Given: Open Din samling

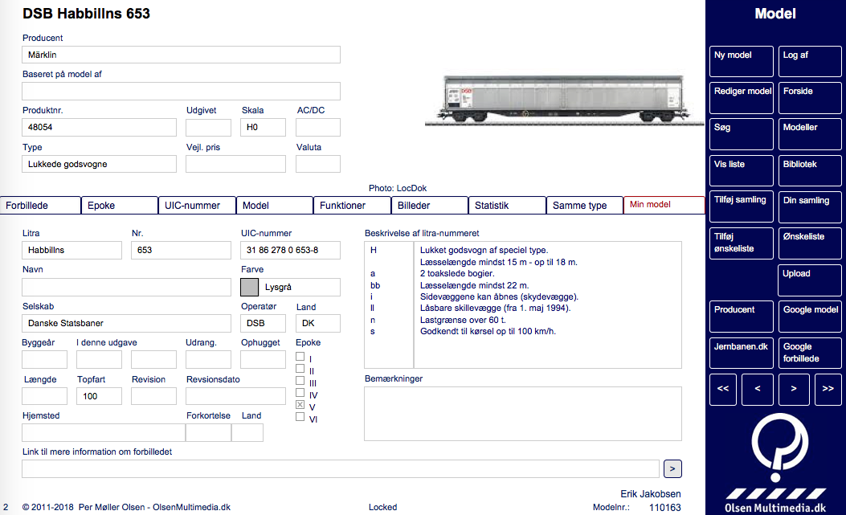Looking at the screenshot, I should [810, 206].
